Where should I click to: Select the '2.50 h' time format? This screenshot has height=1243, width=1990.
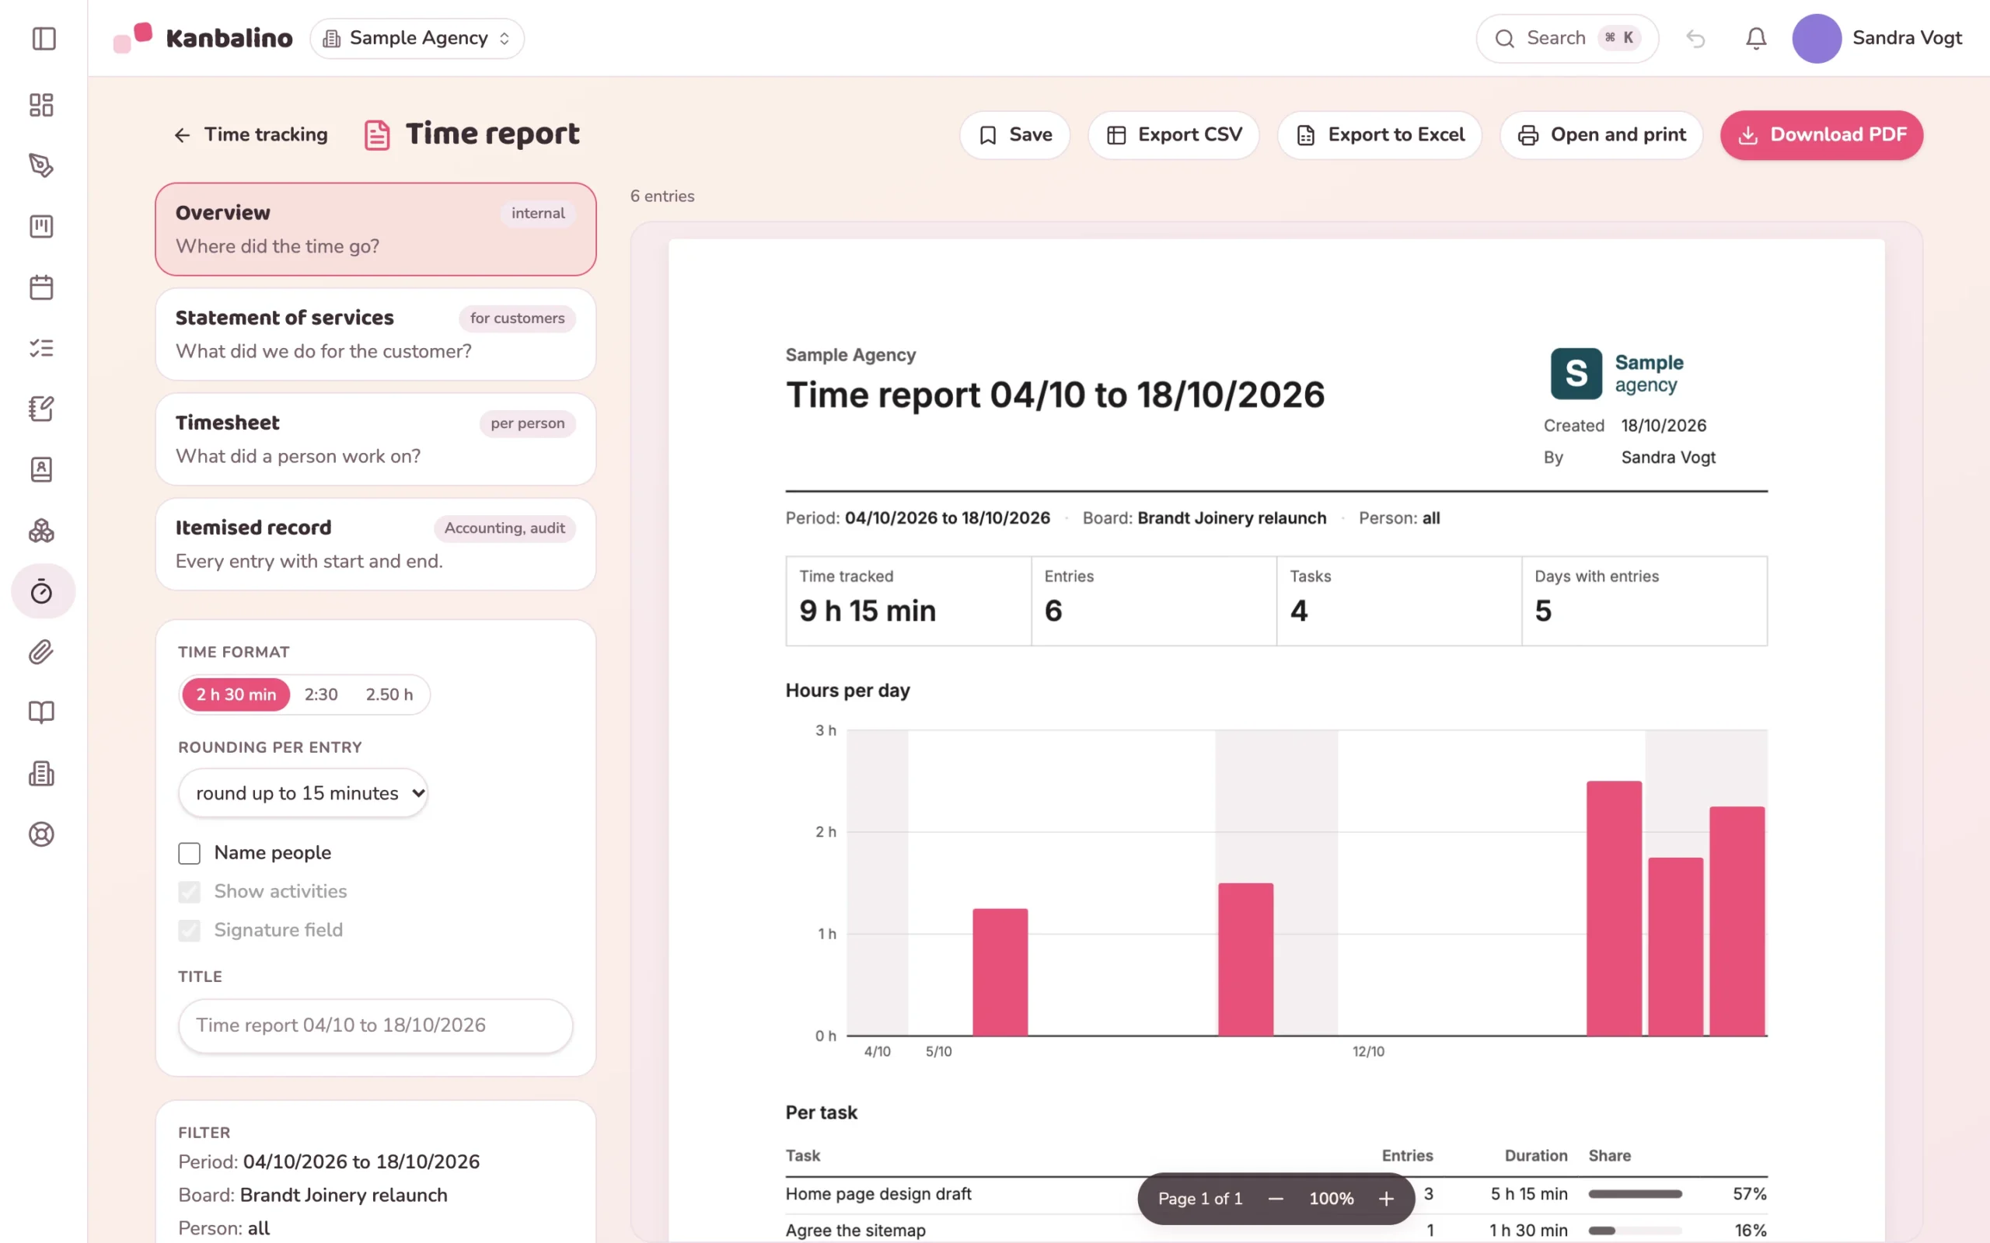coord(389,695)
